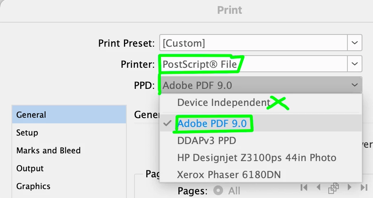Go to the previous page arrow
The width and height of the screenshot is (373, 198).
(318, 187)
